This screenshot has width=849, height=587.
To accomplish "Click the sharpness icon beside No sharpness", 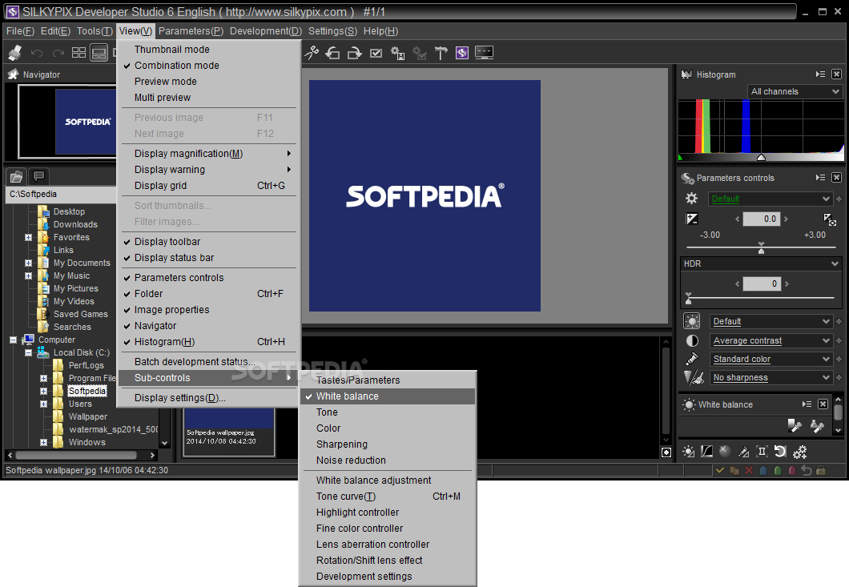I will tap(693, 377).
